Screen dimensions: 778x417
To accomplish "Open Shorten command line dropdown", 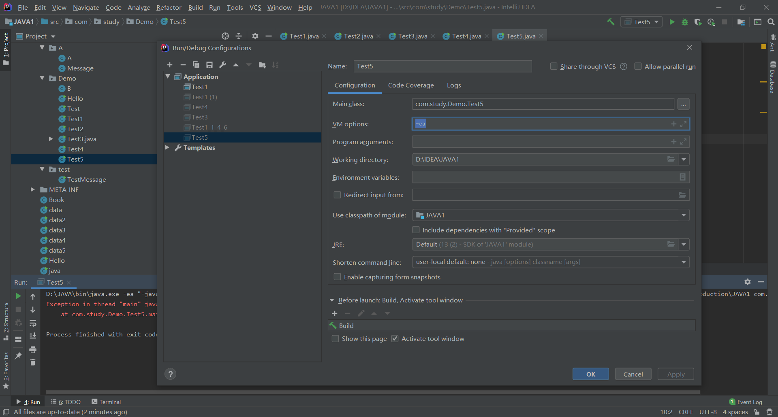I will tap(684, 262).
